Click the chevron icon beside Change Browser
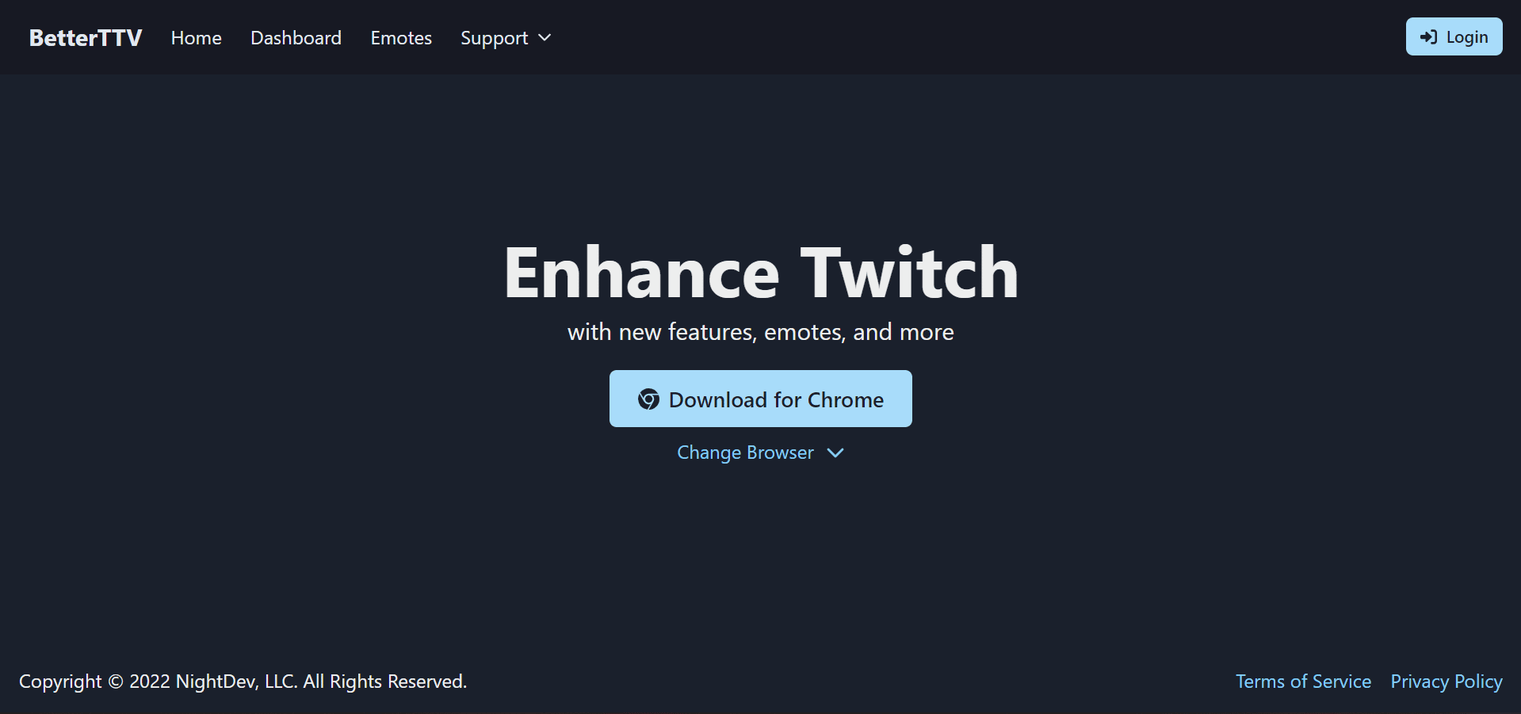 coord(835,453)
